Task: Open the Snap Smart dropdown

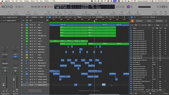Action: coord(84,17)
